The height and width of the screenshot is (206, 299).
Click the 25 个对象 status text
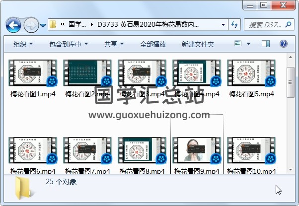coord(61,182)
